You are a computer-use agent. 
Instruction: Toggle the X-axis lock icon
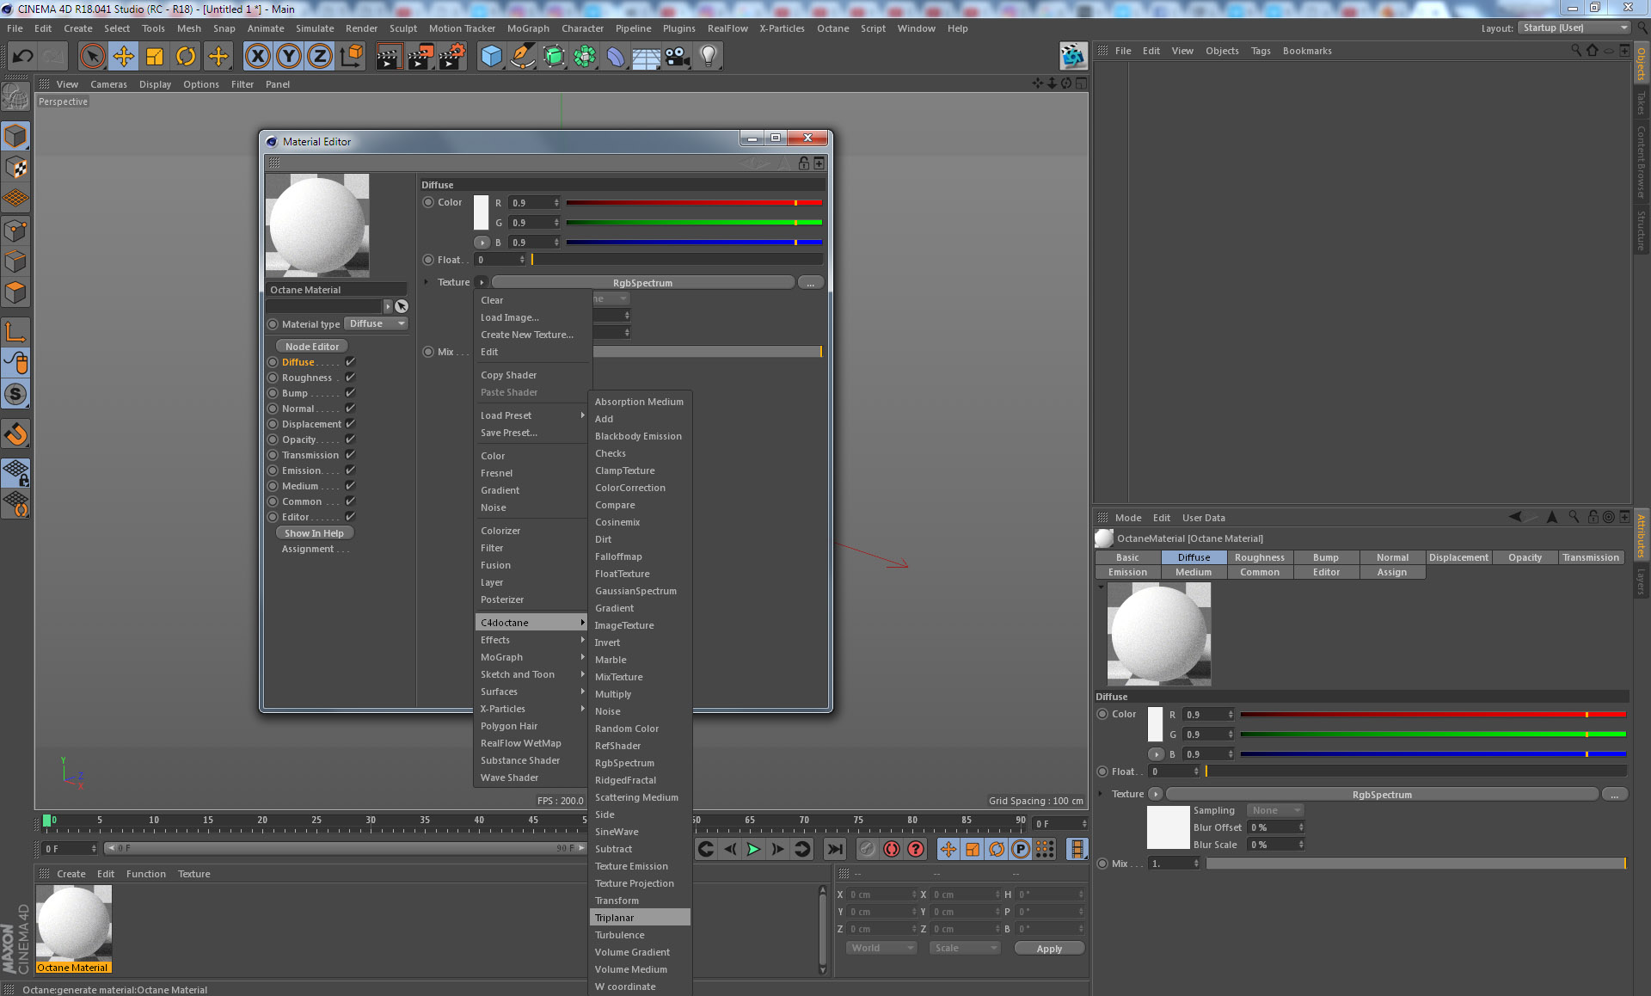[x=257, y=57]
